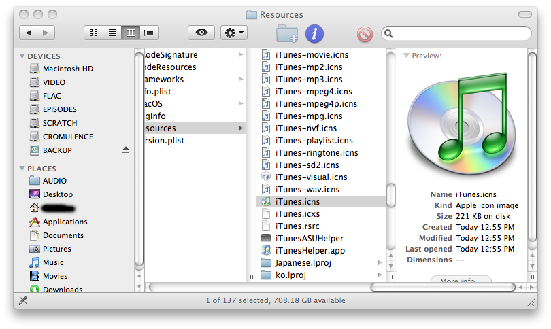Select the PkgInfo file
The image size is (551, 329).
point(195,116)
